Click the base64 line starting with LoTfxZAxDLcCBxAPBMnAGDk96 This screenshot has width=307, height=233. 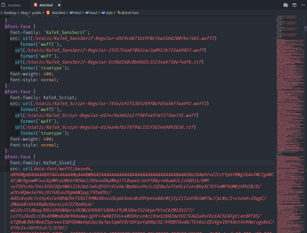click(136, 216)
